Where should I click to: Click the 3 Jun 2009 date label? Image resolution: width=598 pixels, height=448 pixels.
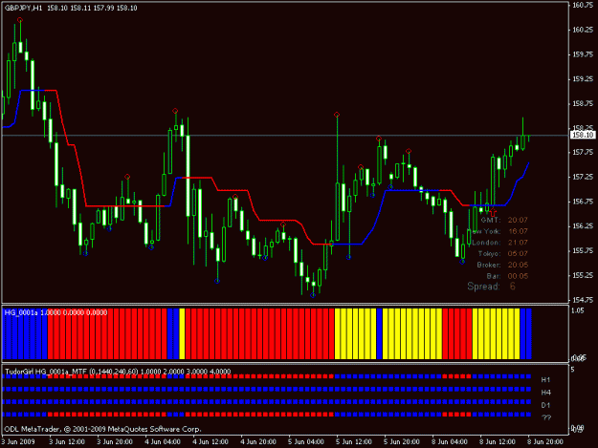[18, 442]
